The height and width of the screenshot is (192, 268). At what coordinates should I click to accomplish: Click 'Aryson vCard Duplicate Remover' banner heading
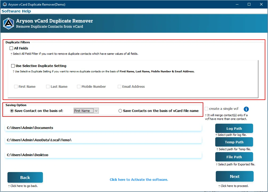(x=55, y=21)
